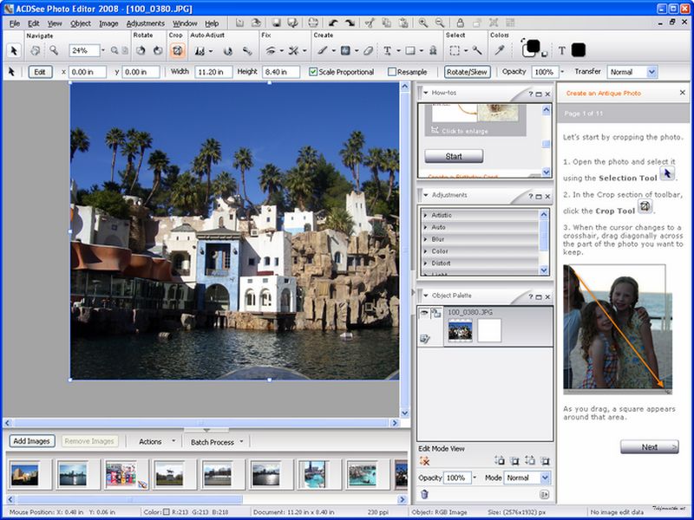The width and height of the screenshot is (694, 520).
Task: Open the zoom percentage dropdown showing 24%
Action: click(102, 51)
